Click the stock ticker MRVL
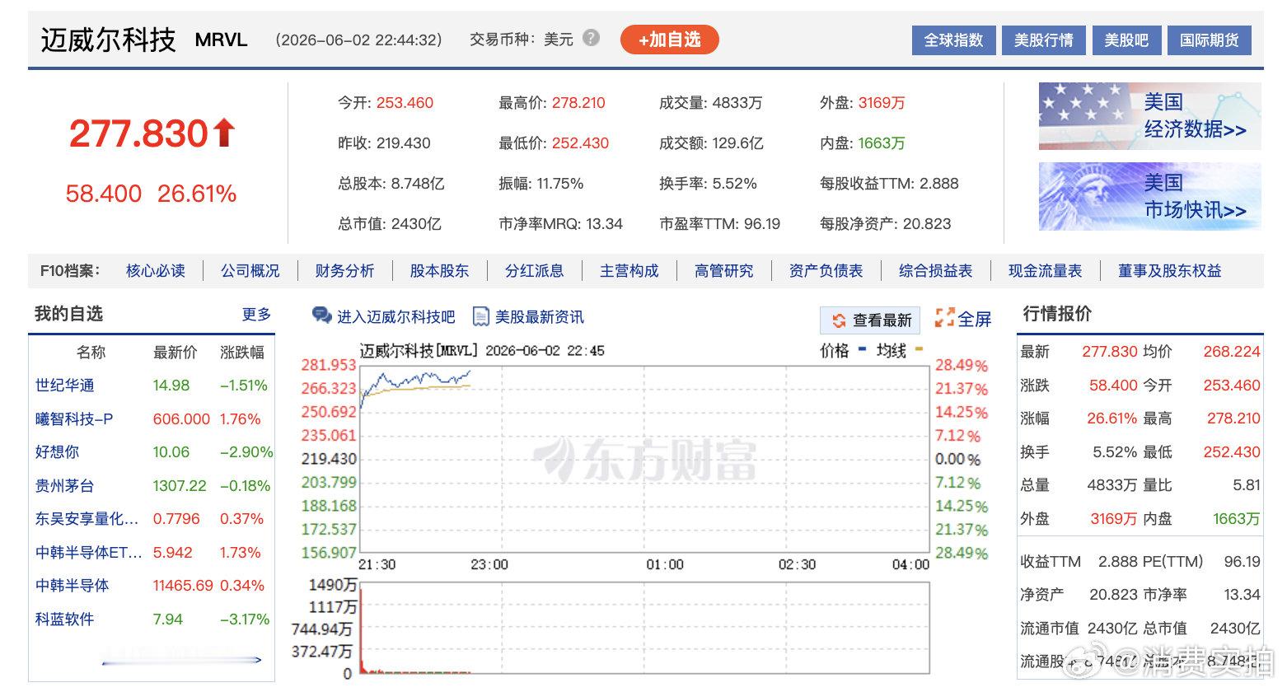 click(x=221, y=40)
